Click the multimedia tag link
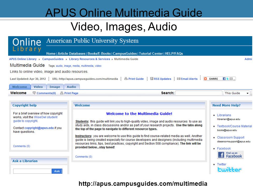 (x=87, y=66)
